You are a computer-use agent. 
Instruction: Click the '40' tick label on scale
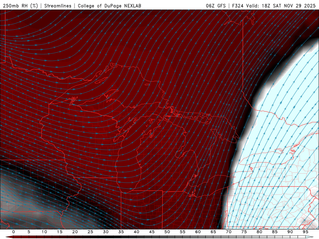136,232
